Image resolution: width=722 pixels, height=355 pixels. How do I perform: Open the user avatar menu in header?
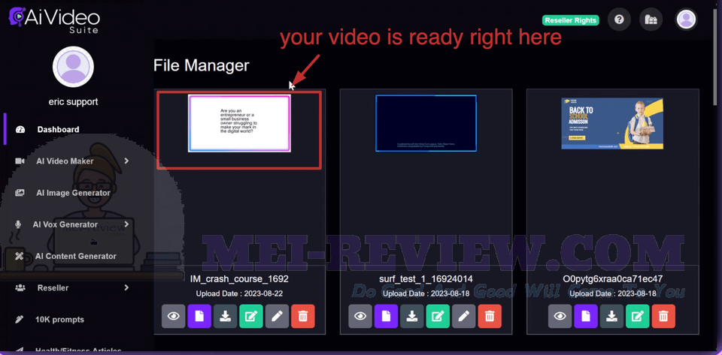click(686, 20)
